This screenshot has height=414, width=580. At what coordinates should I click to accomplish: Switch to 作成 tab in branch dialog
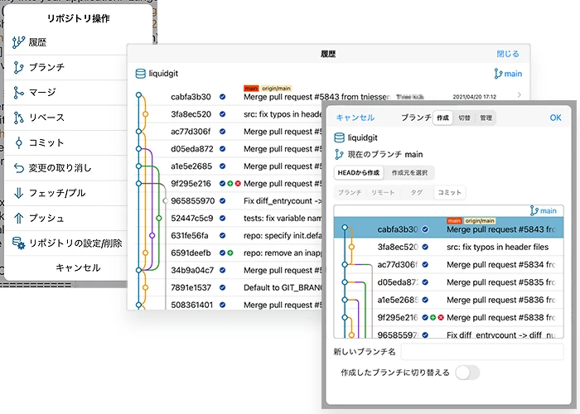[442, 118]
